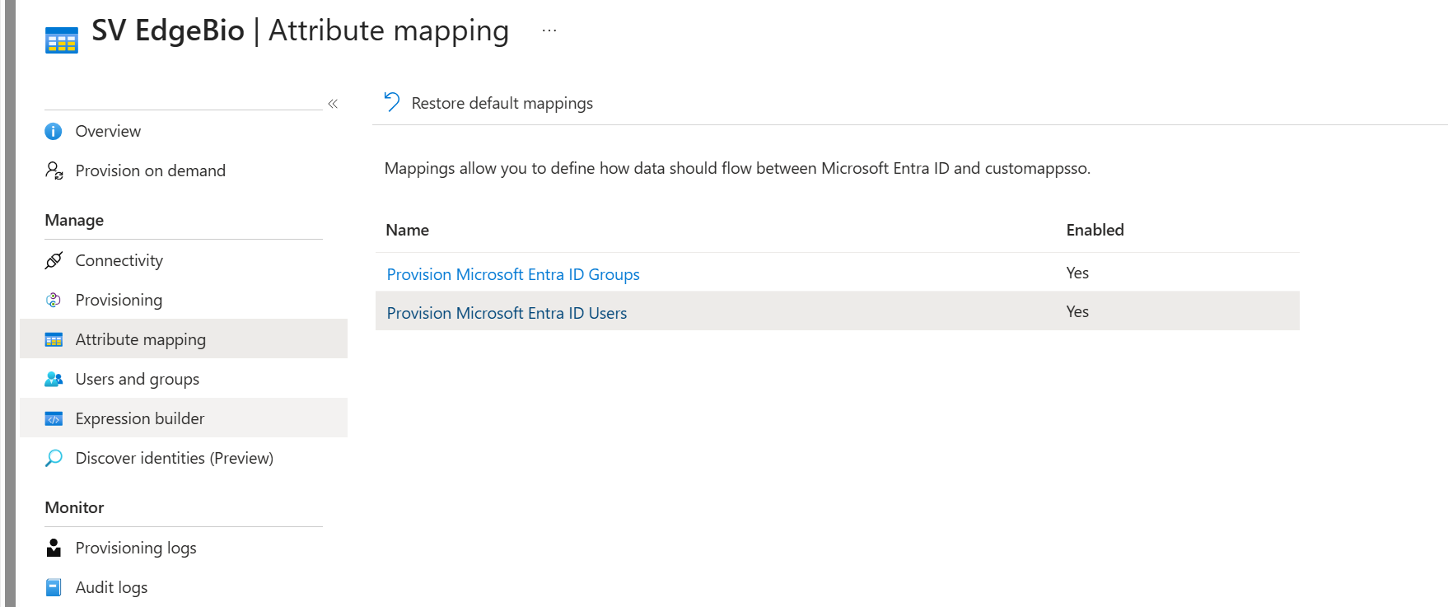Click the Expression builder code icon
Image resolution: width=1448 pixels, height=607 pixels.
coord(54,418)
